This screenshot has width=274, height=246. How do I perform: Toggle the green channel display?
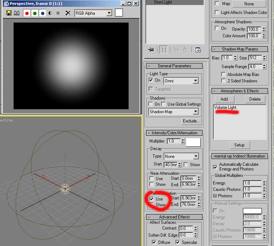pyautogui.click(x=35, y=13)
